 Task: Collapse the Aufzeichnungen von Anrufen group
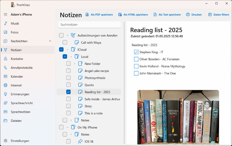(x=68, y=35)
